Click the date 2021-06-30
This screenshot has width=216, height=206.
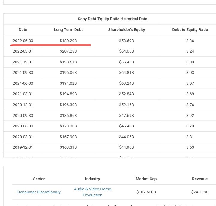(x=23, y=83)
